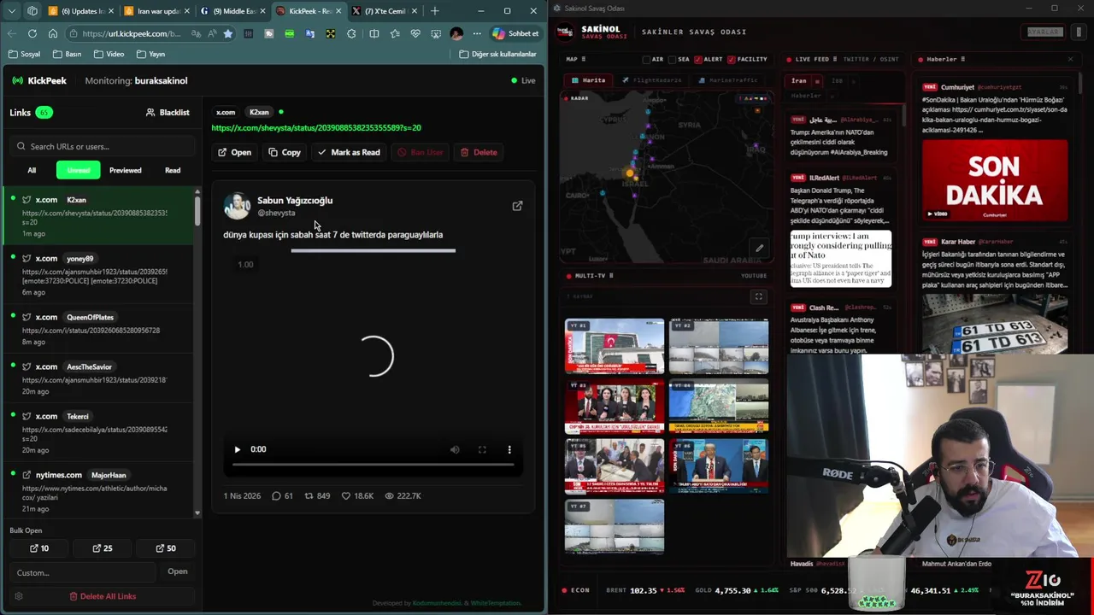Show All links filter
The width and height of the screenshot is (1094, 615).
point(32,170)
